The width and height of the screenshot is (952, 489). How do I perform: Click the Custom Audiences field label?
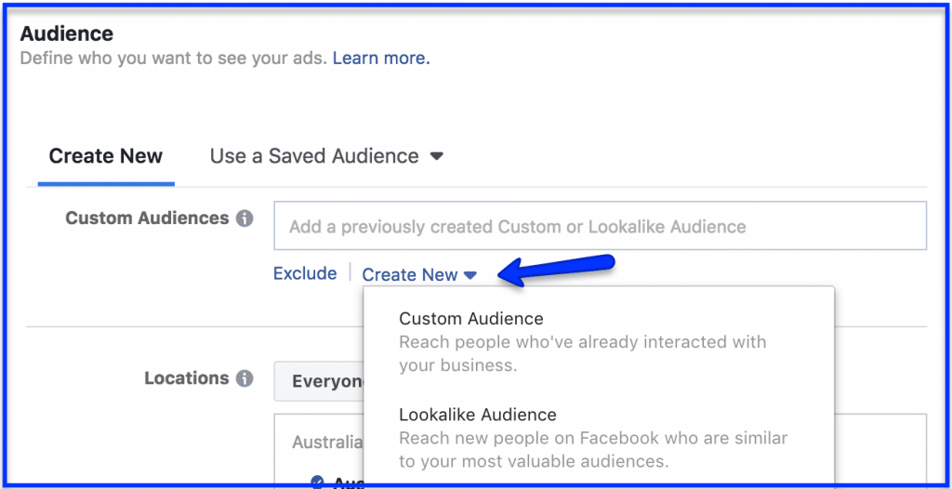pos(147,218)
